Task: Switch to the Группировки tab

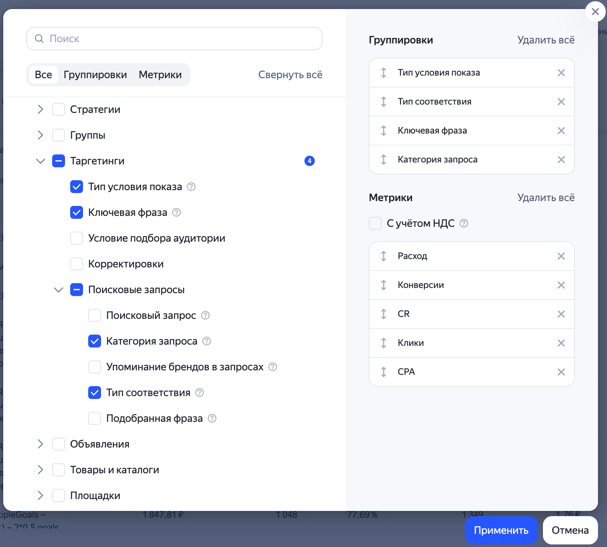Action: pos(95,75)
